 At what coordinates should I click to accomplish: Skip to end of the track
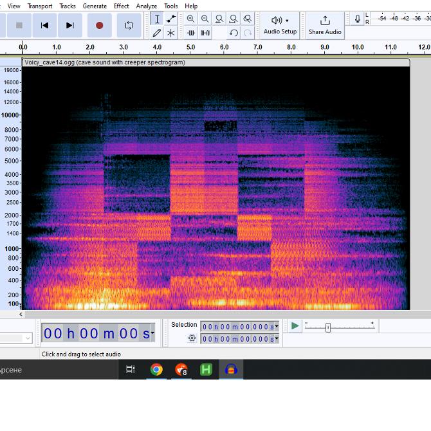pos(69,25)
